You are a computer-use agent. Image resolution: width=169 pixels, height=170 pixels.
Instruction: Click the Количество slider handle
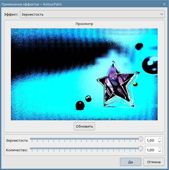[141, 148]
